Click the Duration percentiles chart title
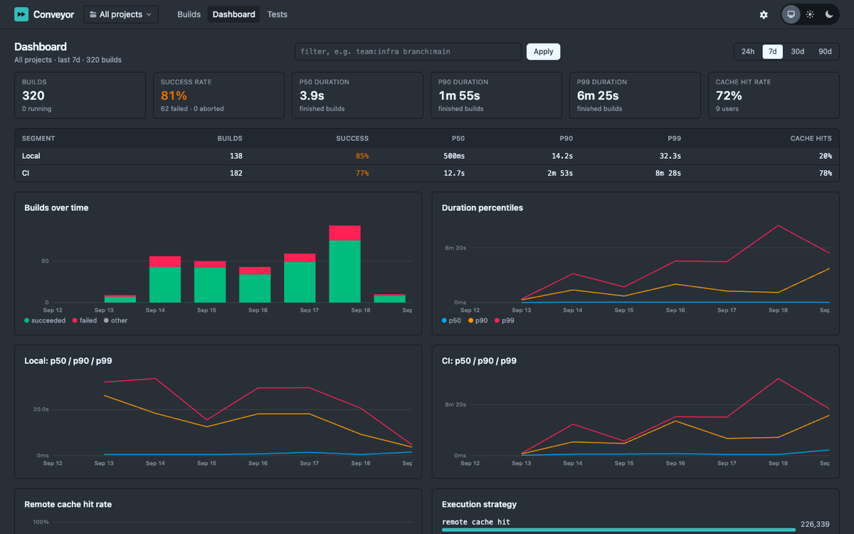The image size is (854, 534). [483, 208]
